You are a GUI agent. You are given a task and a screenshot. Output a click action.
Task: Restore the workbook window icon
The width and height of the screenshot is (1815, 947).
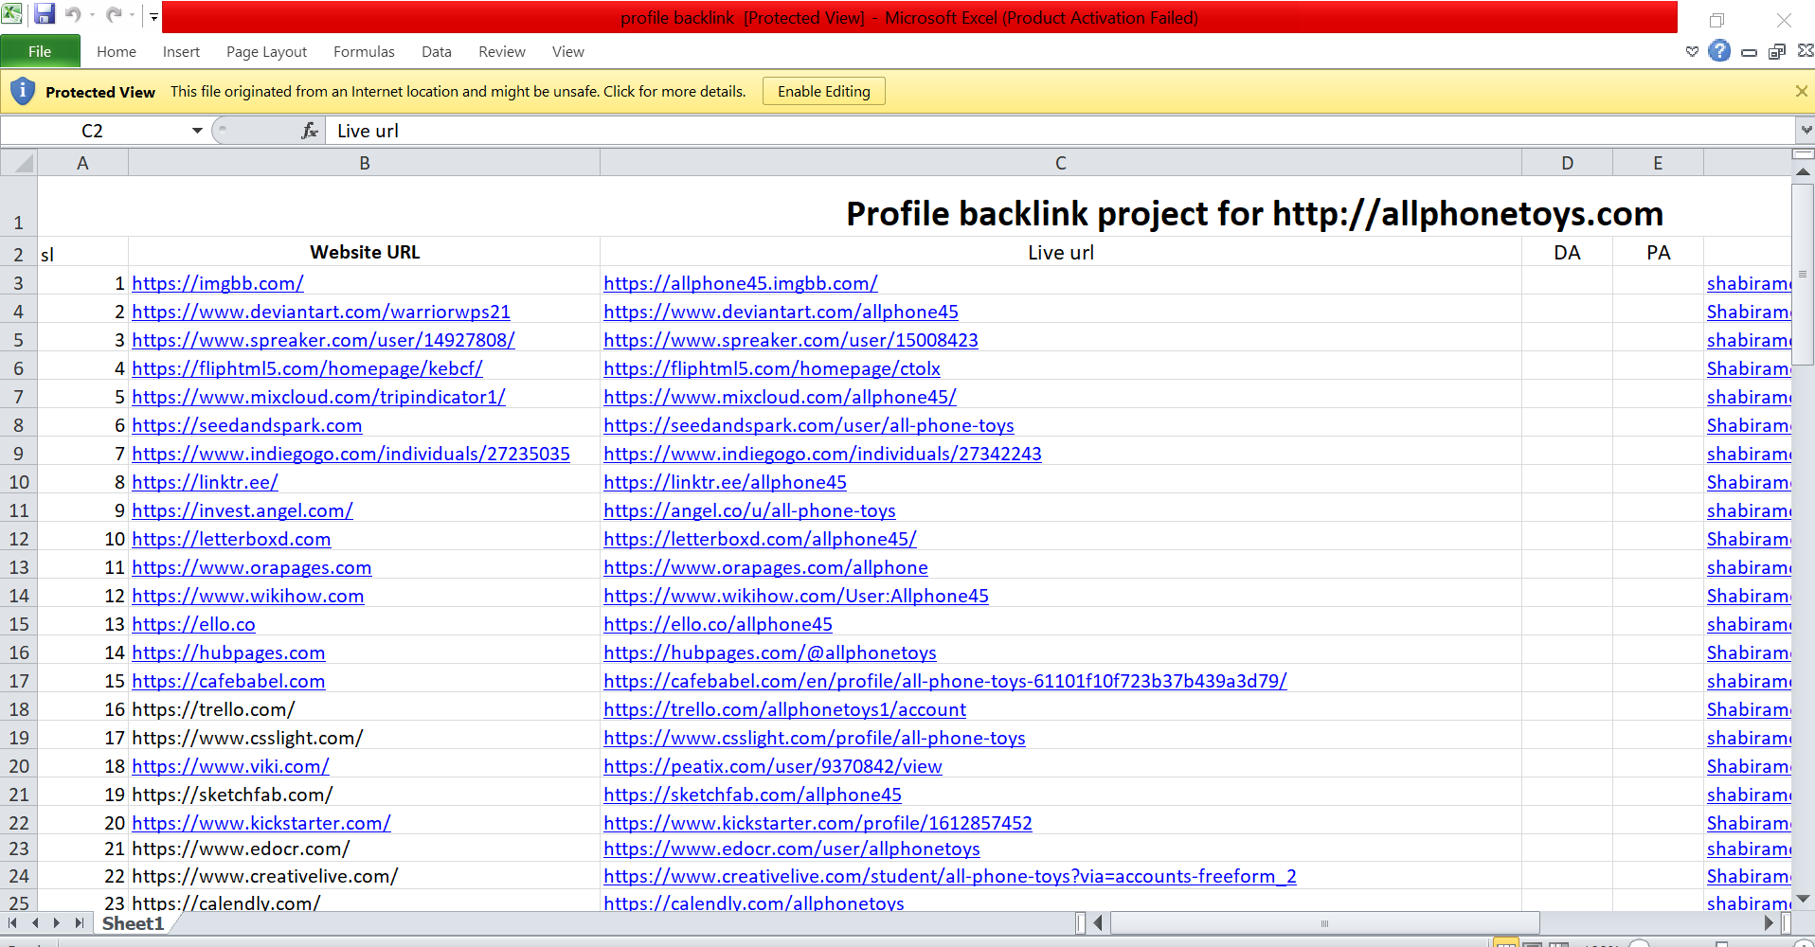[x=1777, y=51]
